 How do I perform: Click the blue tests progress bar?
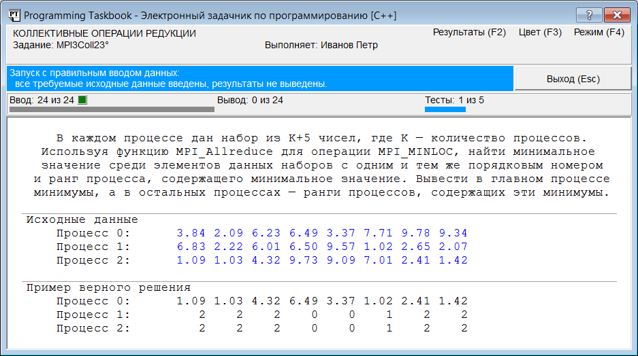pos(445,109)
